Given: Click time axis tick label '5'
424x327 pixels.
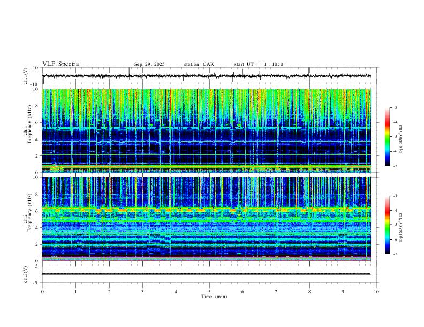Looking at the screenshot, I should [x=209, y=292].
